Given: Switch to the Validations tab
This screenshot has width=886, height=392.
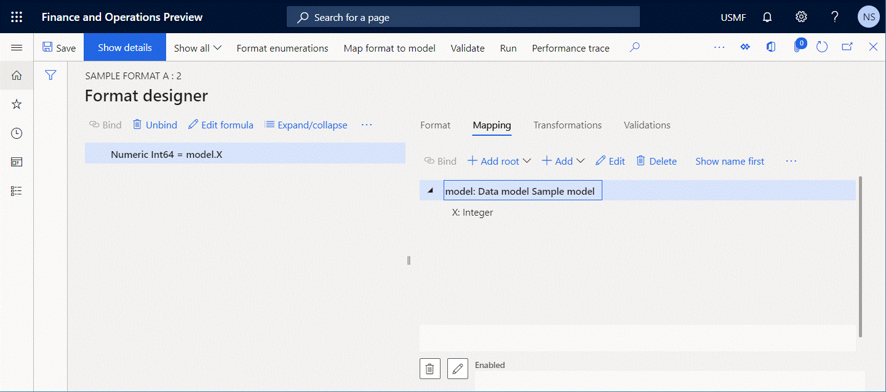Looking at the screenshot, I should (x=646, y=125).
